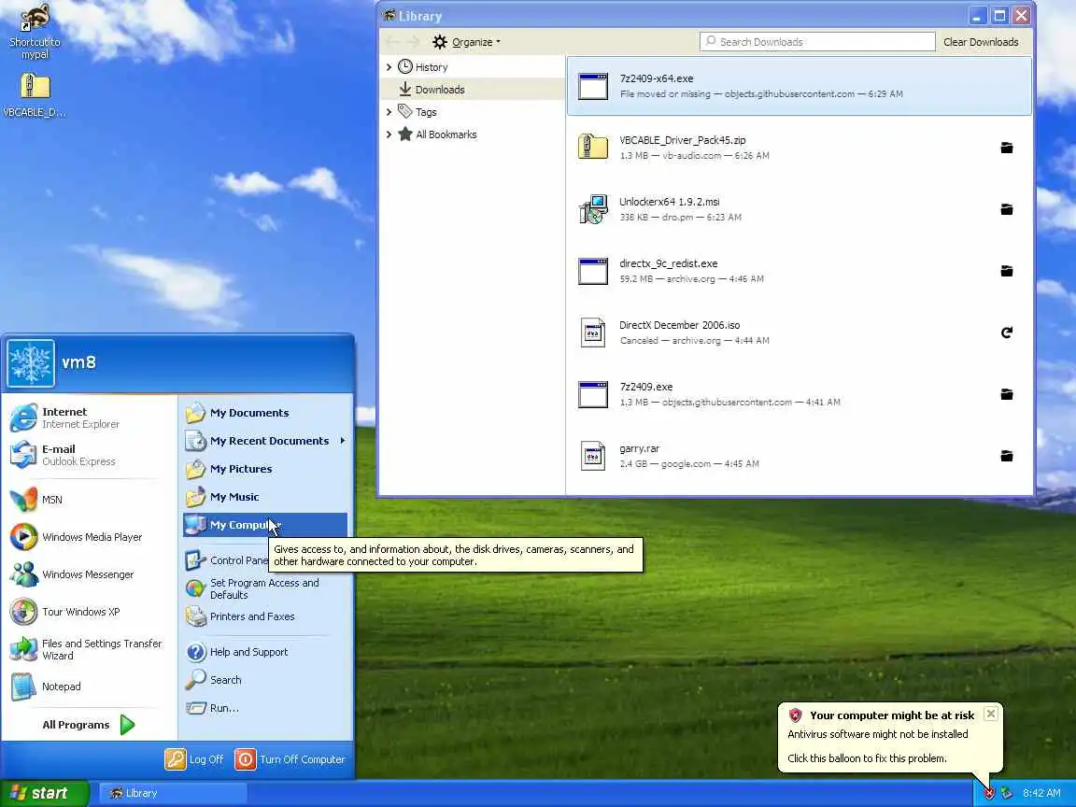Screen dimensions: 1076x807
Task: Select the VBCABLE_D... zip desktop icon
Action: coord(35,94)
